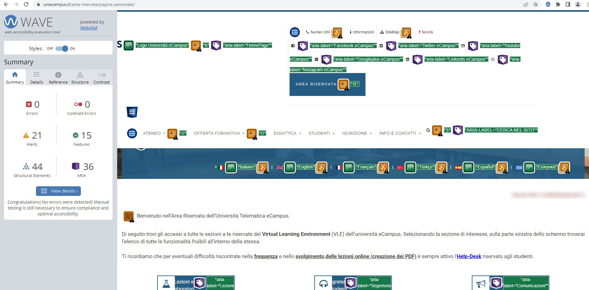589x290 pixels.
Task: Click the list icon left of ATENEO
Action: [132, 133]
